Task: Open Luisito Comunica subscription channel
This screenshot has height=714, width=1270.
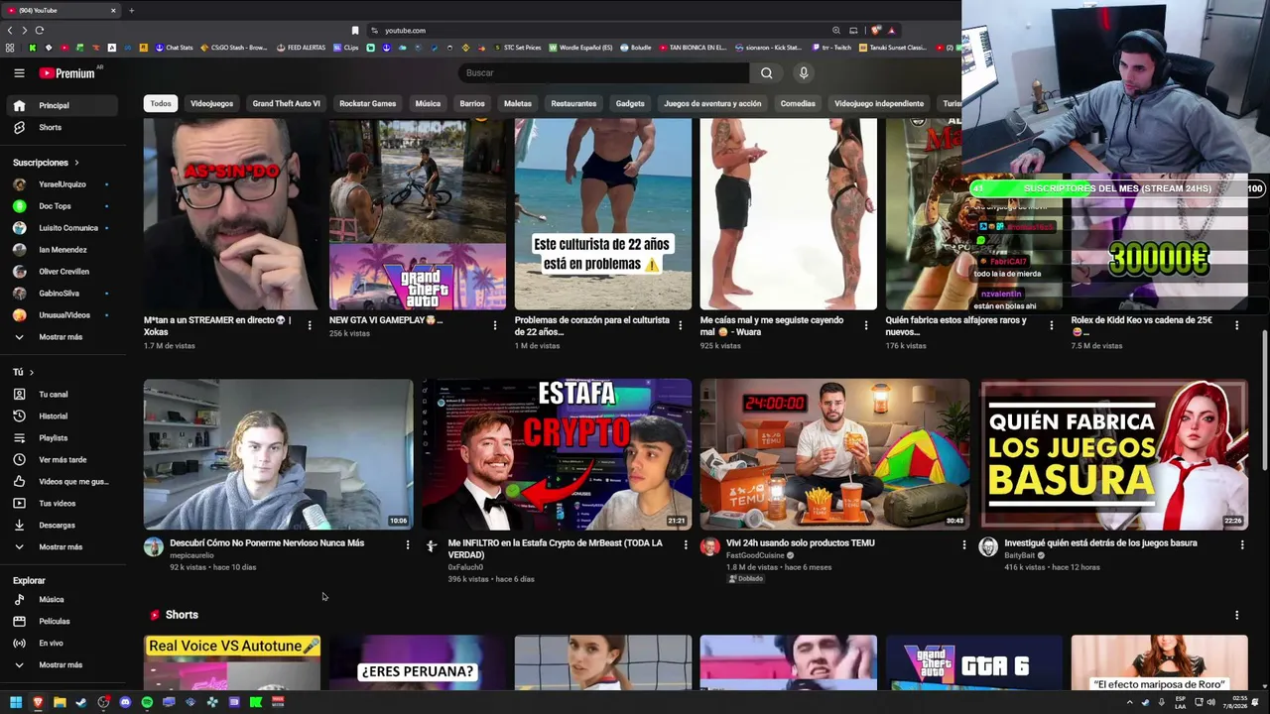Action: [x=63, y=228]
